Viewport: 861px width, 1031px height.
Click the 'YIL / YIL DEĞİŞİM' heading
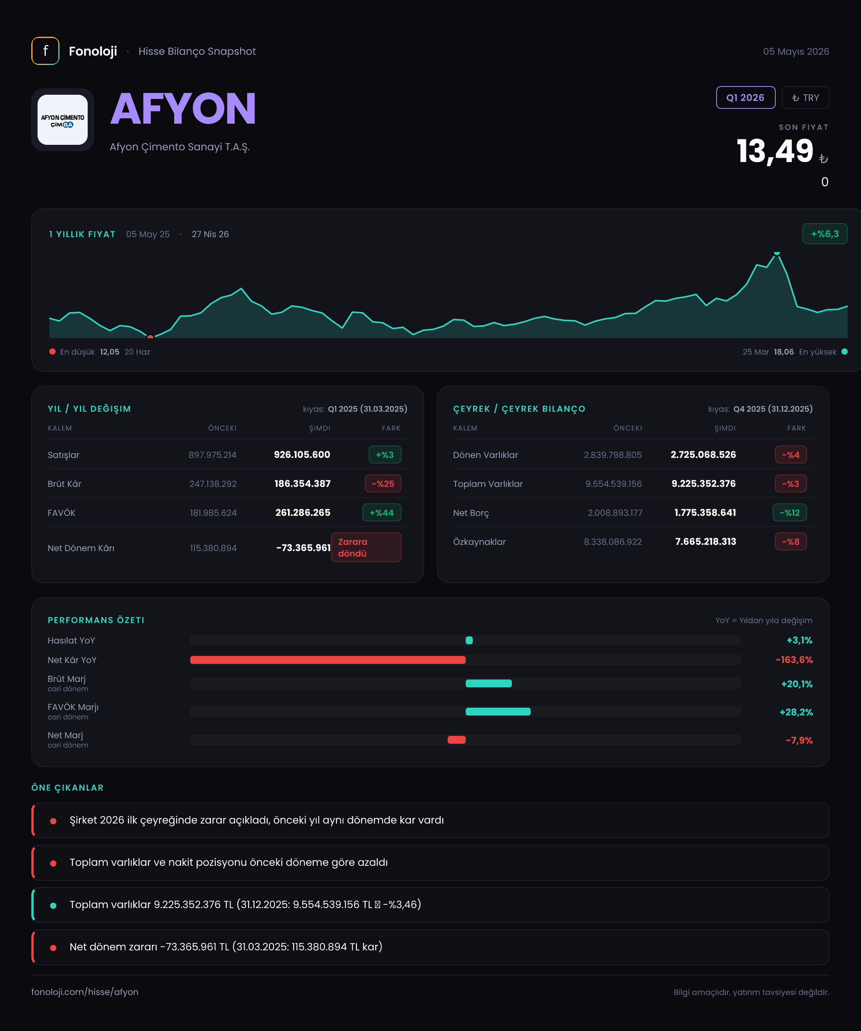(89, 409)
